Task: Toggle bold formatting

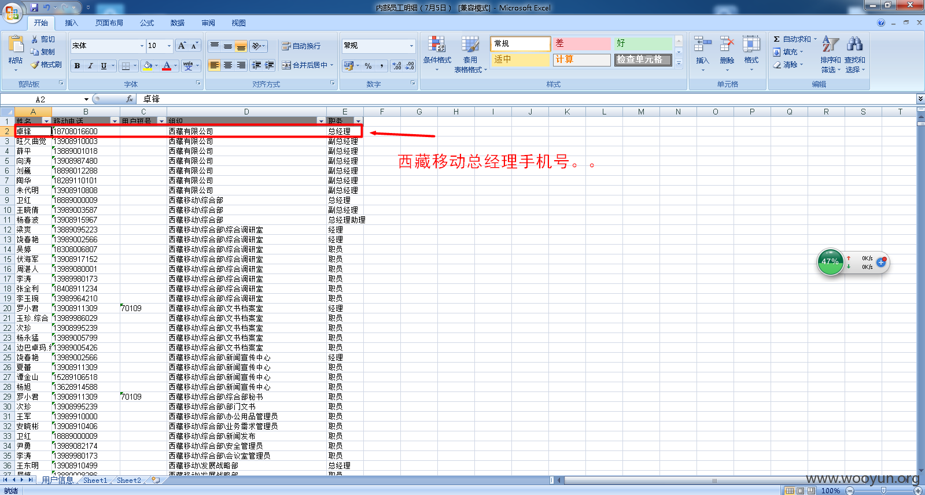Action: coord(77,66)
